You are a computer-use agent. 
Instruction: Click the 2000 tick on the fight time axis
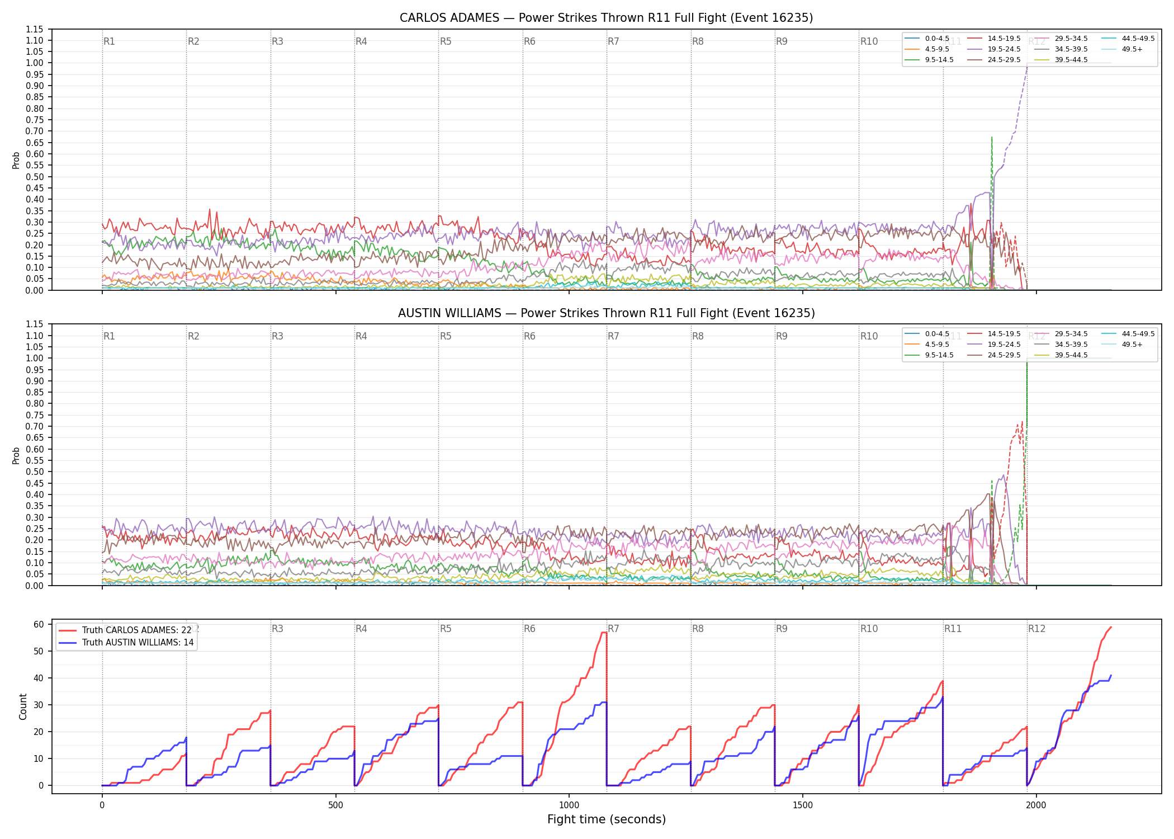pos(1036,805)
